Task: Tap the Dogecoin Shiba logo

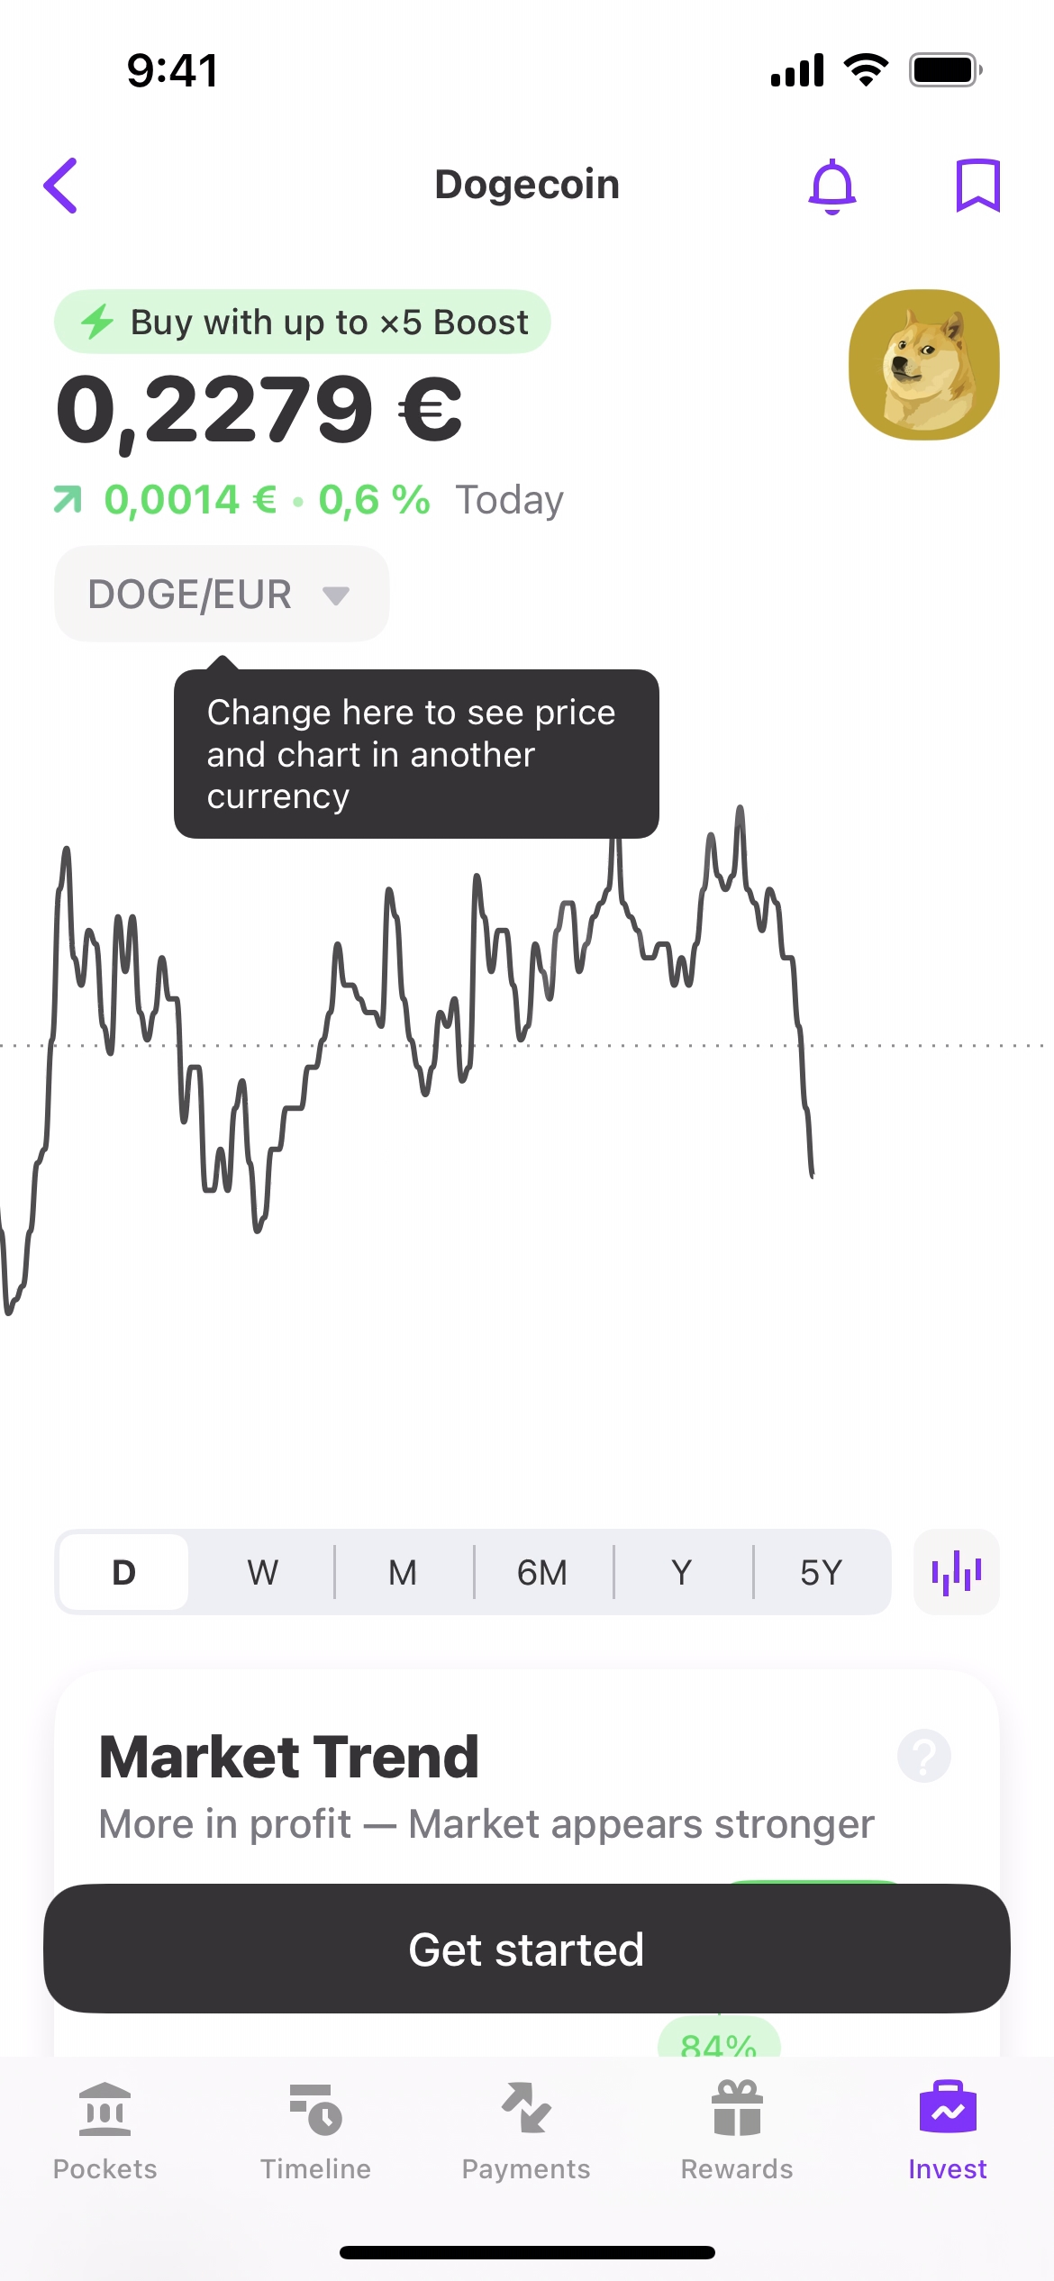Action: 923,365
